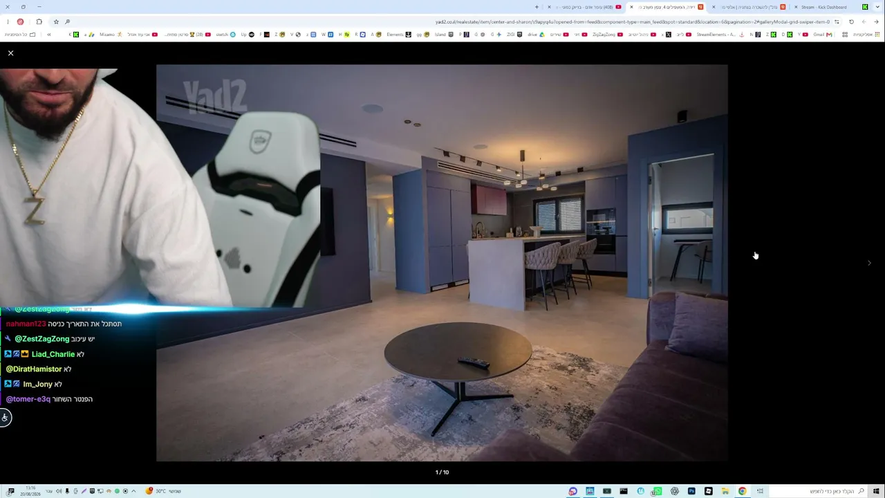Go to the next gallery photo

869,263
